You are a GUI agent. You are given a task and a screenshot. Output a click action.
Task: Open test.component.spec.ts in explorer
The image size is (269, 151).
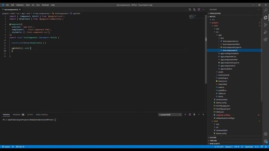232,47
